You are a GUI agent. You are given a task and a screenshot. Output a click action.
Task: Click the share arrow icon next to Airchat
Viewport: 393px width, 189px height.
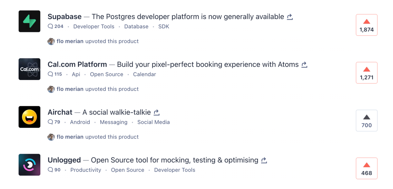(157, 112)
